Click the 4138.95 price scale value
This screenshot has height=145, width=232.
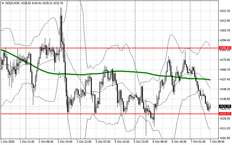225,99
